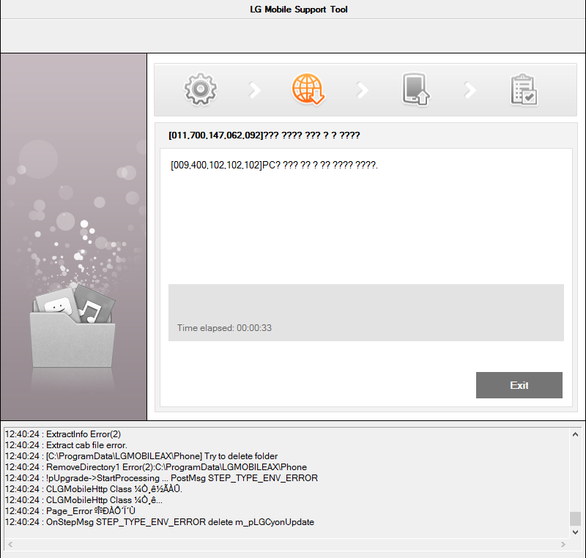The height and width of the screenshot is (558, 586).
Task: Click the orange globe download step icon
Action: pyautogui.click(x=308, y=89)
